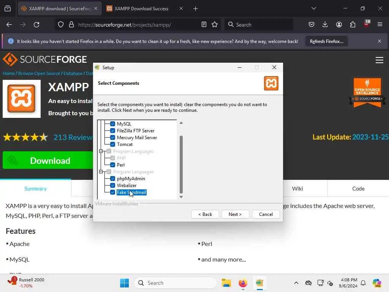Click the Firefox address bar URL
Viewport: 389px width, 292px height.
click(x=125, y=25)
